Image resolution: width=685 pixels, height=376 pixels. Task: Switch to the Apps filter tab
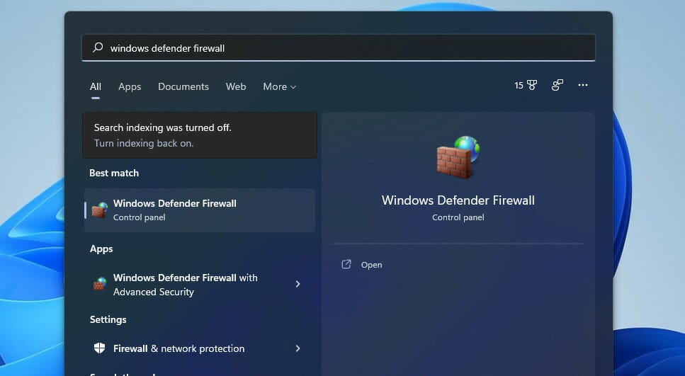coord(130,86)
